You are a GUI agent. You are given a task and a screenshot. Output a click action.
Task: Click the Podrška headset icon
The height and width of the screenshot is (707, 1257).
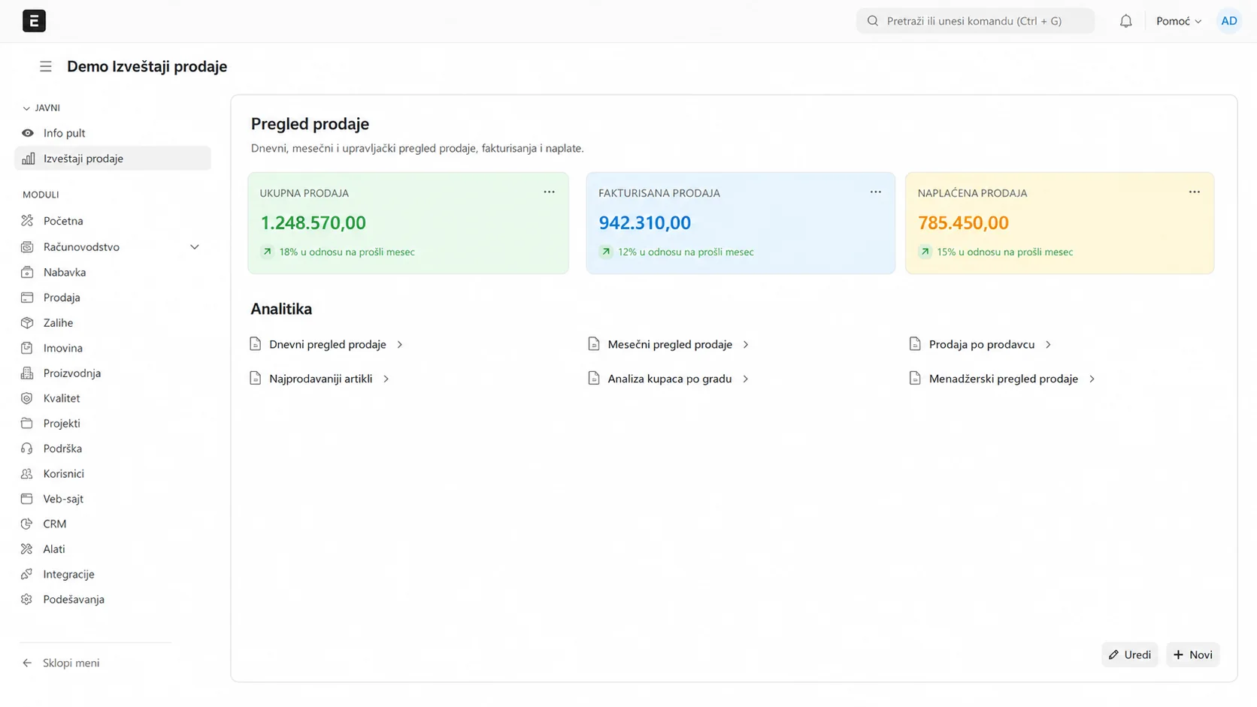[x=27, y=449]
